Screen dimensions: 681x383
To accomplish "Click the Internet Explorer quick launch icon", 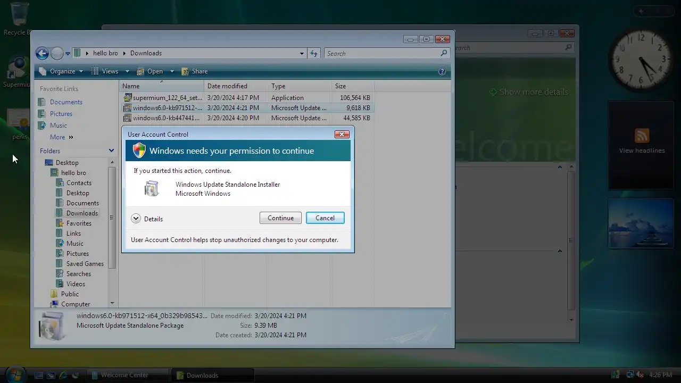I will pyautogui.click(x=63, y=375).
